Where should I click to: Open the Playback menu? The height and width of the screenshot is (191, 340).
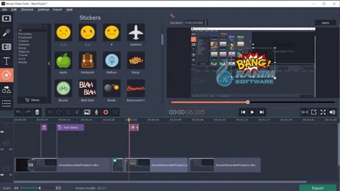(27, 10)
